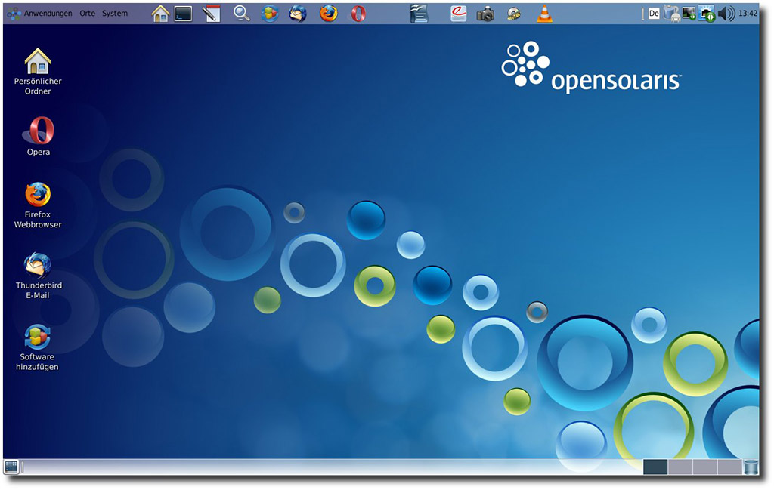Viewport: 774px width, 490px height.
Task: Open a terminal using its panel icon
Action: (181, 13)
